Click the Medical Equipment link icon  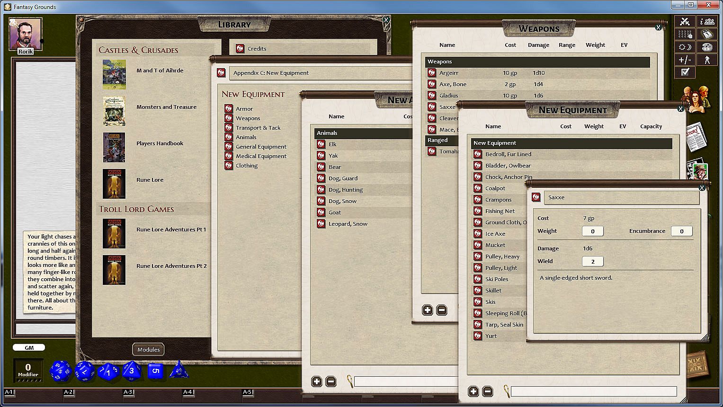(229, 156)
